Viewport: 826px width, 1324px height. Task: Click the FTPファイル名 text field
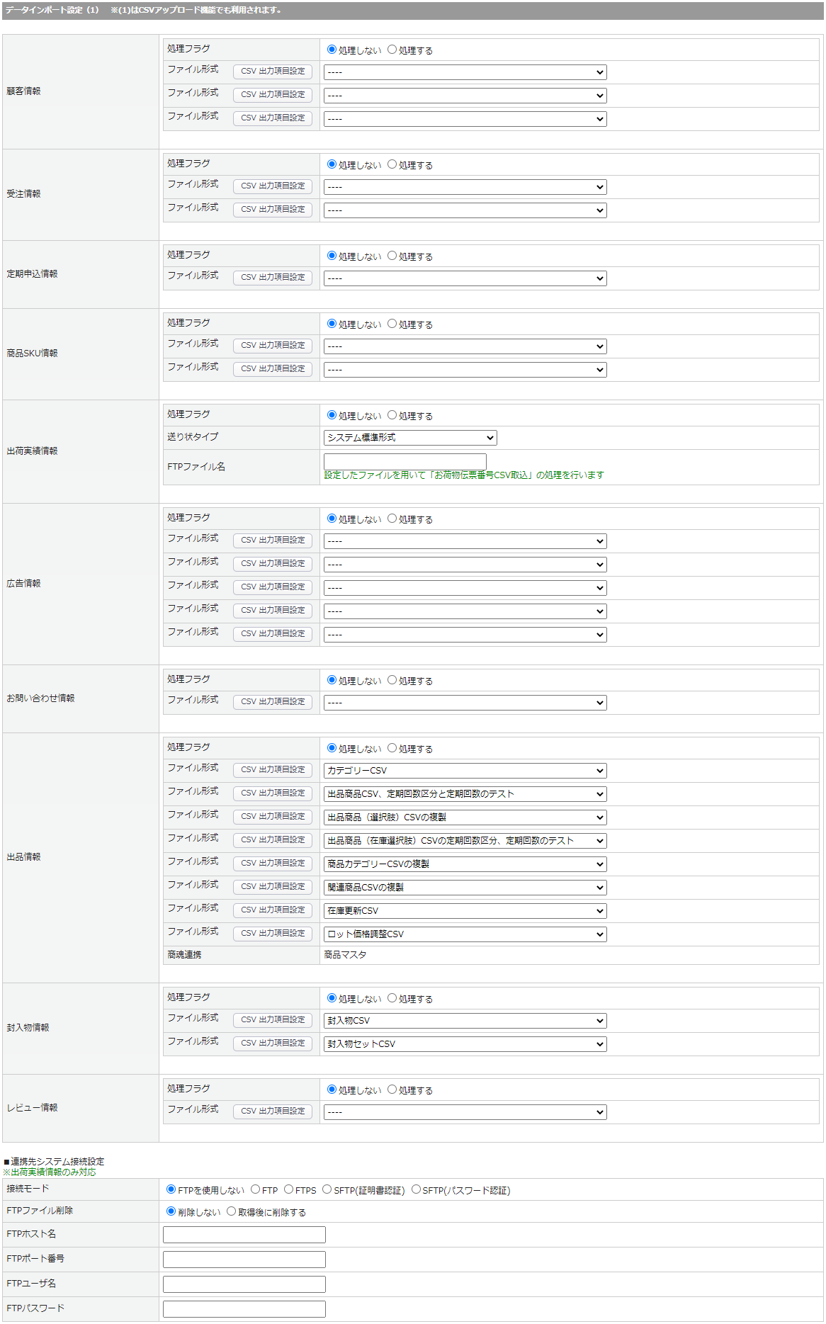click(x=404, y=460)
